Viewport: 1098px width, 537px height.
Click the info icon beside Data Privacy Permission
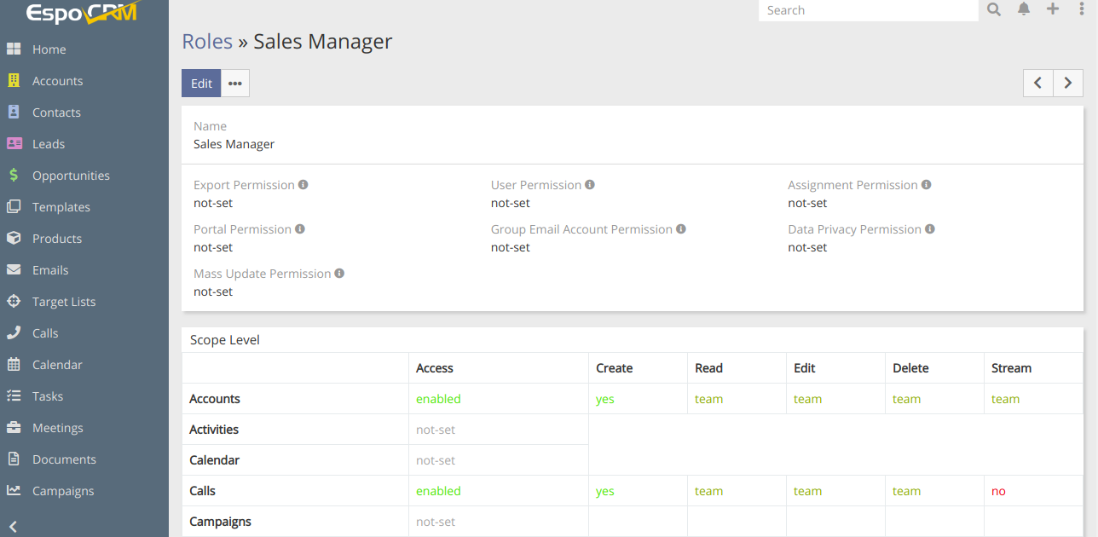(930, 229)
